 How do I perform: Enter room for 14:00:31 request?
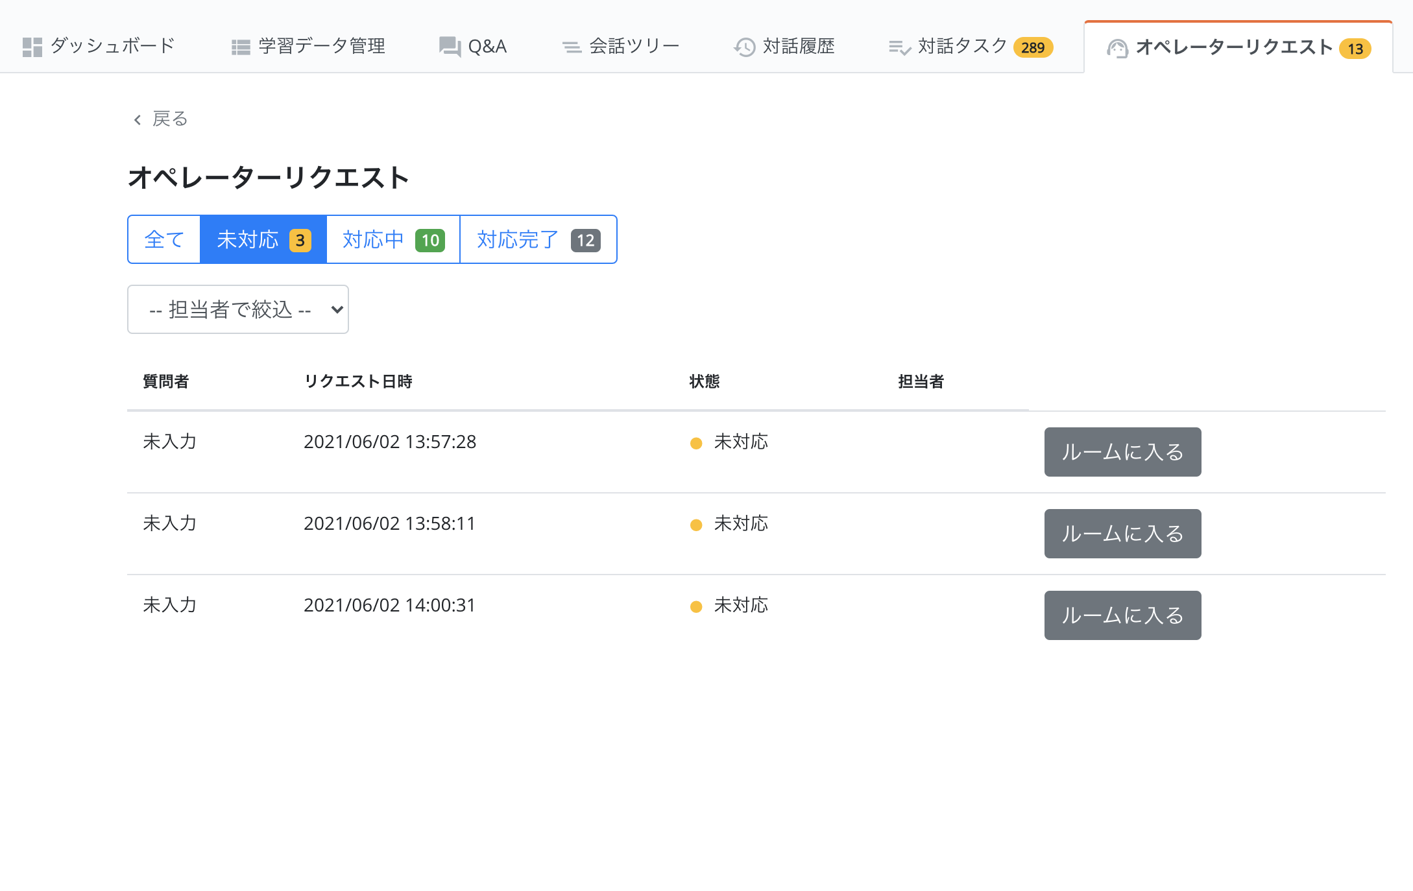tap(1122, 615)
